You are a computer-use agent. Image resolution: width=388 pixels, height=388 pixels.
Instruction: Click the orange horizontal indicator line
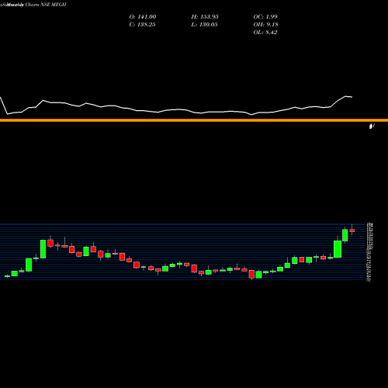point(194,120)
